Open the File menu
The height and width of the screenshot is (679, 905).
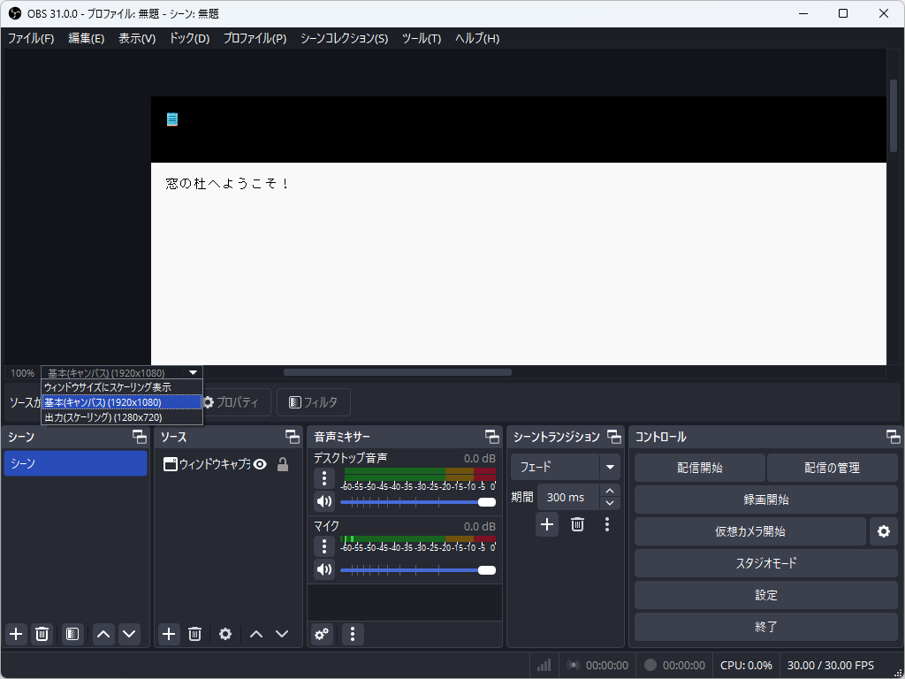pos(31,39)
